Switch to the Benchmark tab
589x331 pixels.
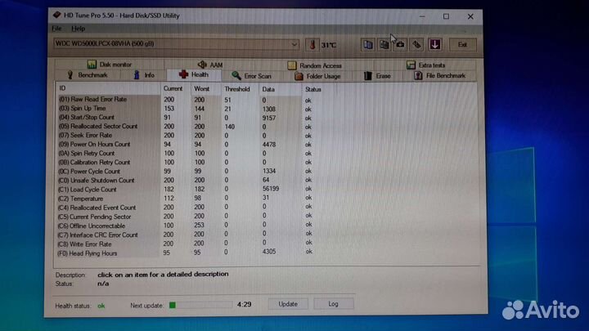[x=88, y=75]
